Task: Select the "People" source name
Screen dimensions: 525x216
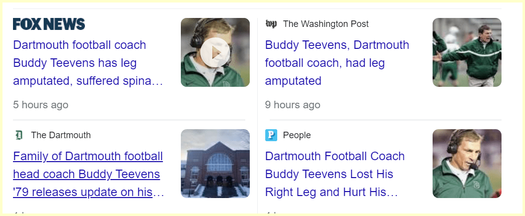Action: coord(297,135)
